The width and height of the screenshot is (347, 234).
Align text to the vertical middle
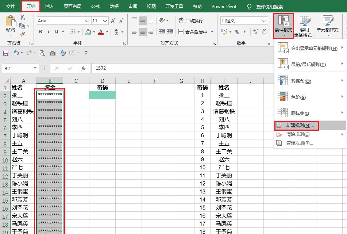pyautogui.click(x=143, y=21)
